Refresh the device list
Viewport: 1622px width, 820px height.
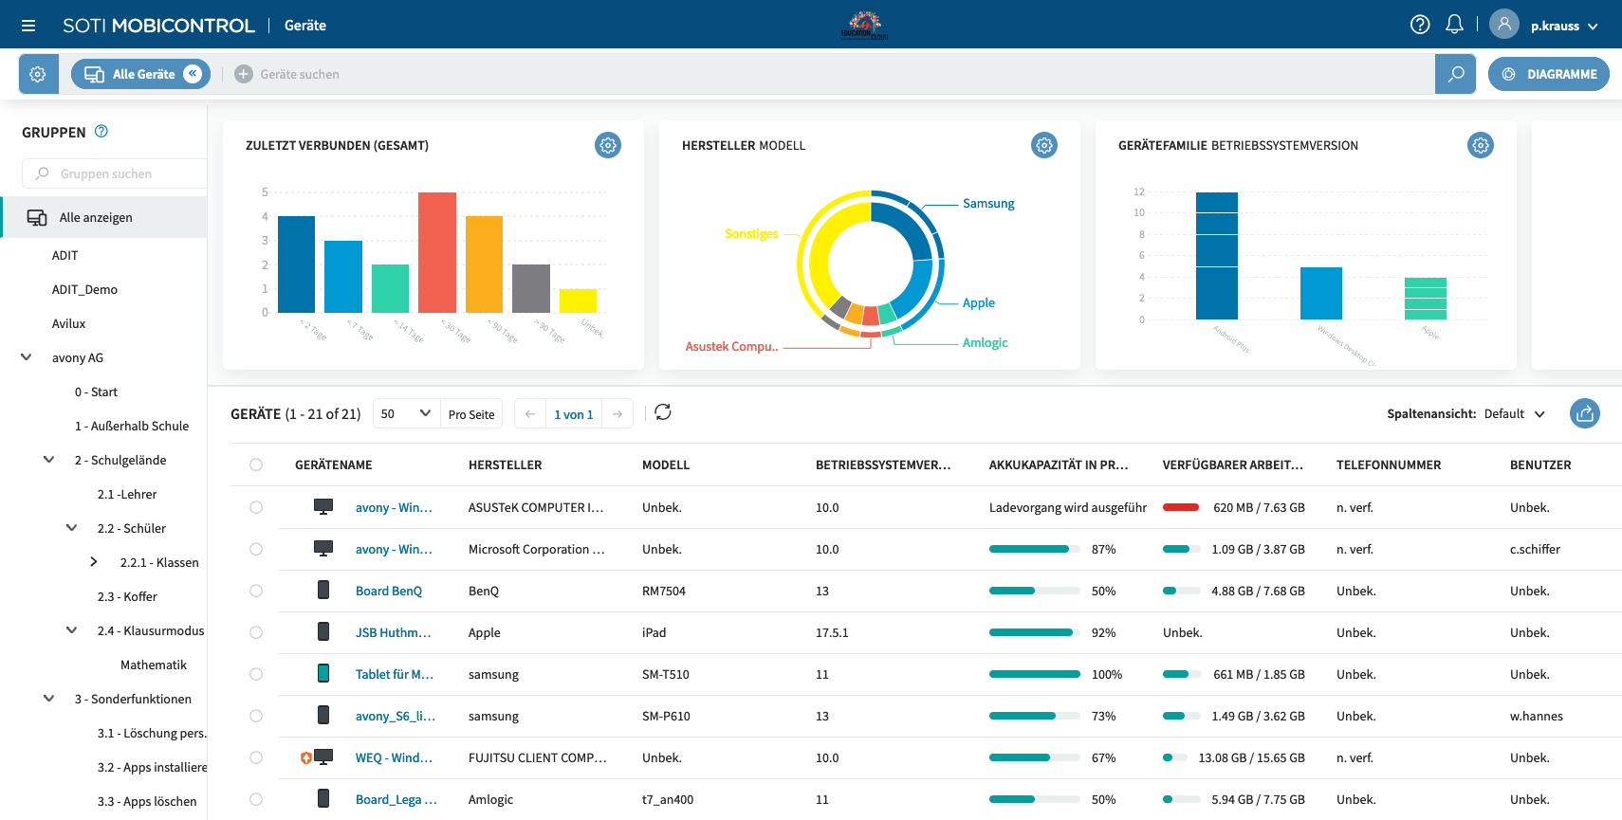coord(663,412)
